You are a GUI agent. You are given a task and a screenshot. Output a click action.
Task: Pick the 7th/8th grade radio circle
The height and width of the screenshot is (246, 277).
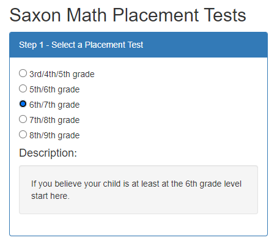(x=23, y=119)
